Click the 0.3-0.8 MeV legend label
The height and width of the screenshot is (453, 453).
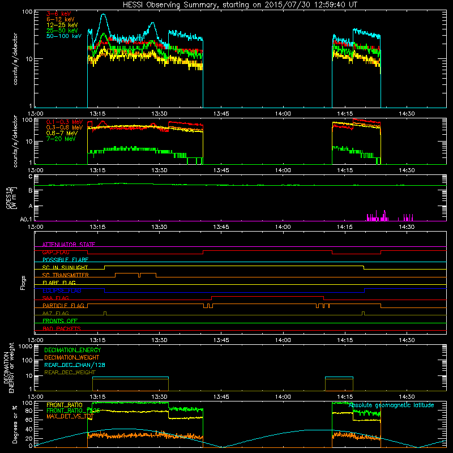(x=65, y=127)
